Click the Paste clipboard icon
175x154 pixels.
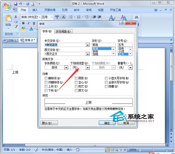point(8,20)
